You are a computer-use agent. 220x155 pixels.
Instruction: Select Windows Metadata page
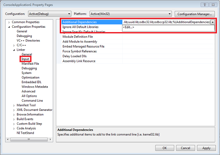[x=35, y=87]
